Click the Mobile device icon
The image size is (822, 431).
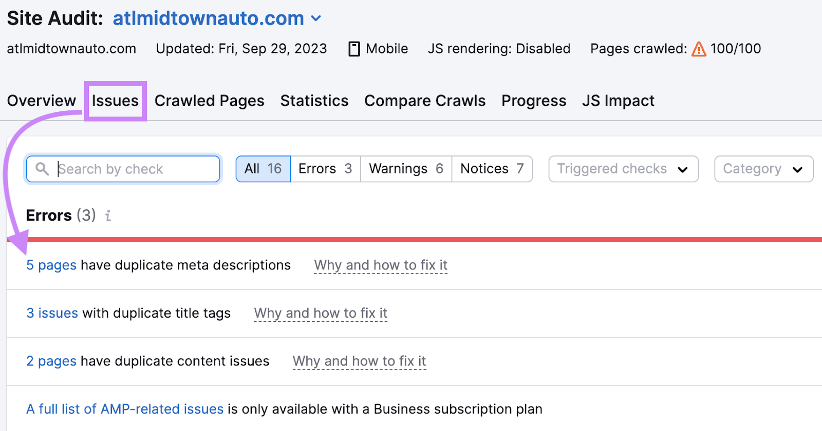coord(354,49)
